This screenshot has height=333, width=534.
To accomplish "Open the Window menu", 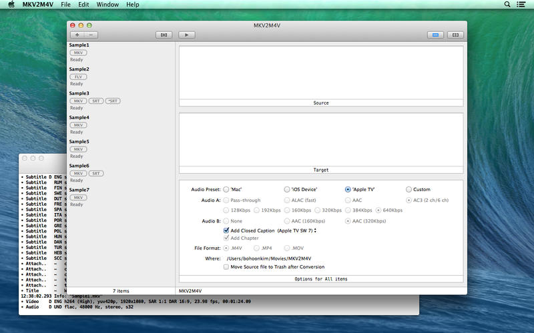I will pos(107,5).
